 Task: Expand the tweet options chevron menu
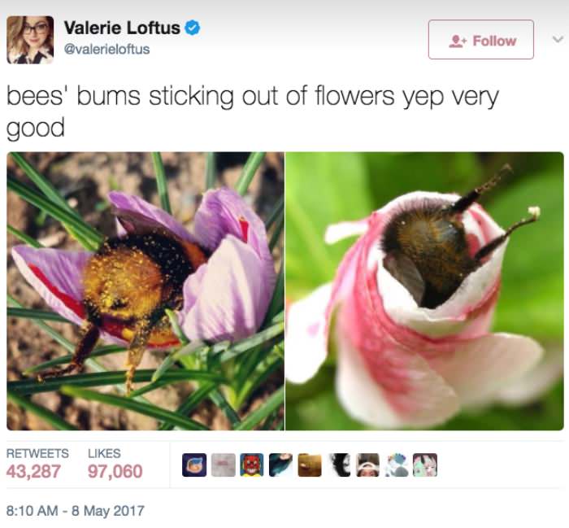point(556,38)
